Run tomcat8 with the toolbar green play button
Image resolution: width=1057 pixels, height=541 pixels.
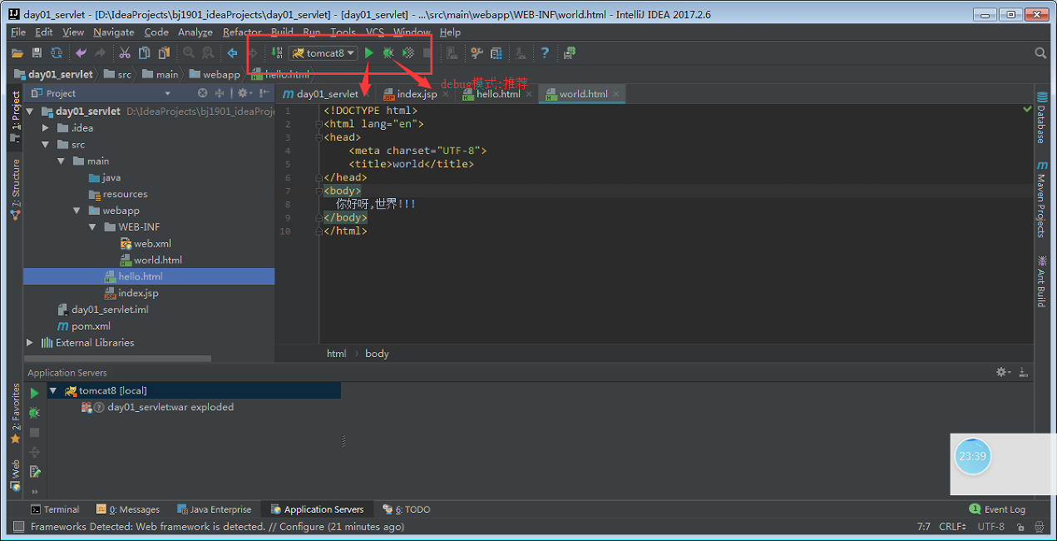tap(368, 53)
